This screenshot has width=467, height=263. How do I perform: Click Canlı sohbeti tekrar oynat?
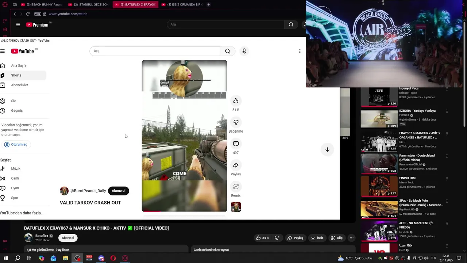(x=211, y=250)
